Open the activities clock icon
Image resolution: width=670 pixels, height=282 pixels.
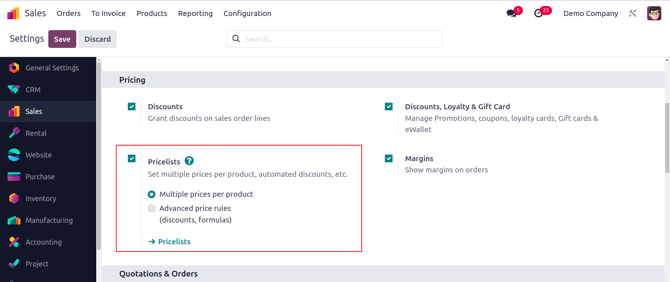pos(538,13)
